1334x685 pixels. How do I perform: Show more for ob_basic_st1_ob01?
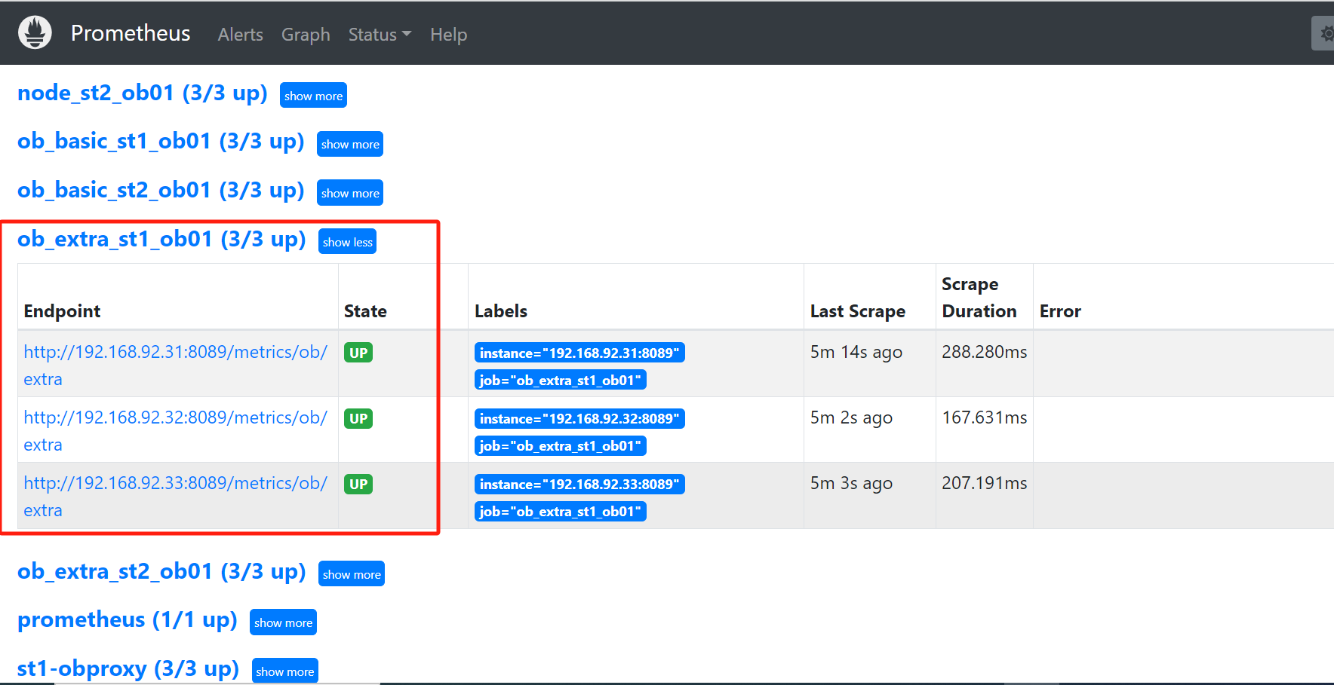[x=350, y=144]
